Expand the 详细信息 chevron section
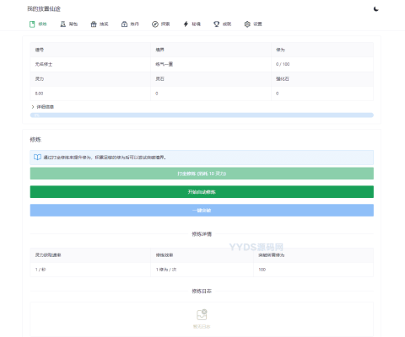The width and height of the screenshot is (405, 337). pyautogui.click(x=33, y=107)
